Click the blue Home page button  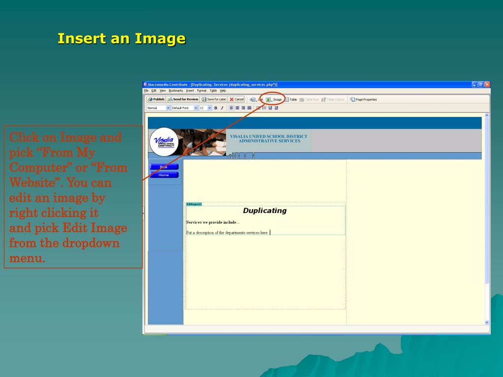pos(164,175)
